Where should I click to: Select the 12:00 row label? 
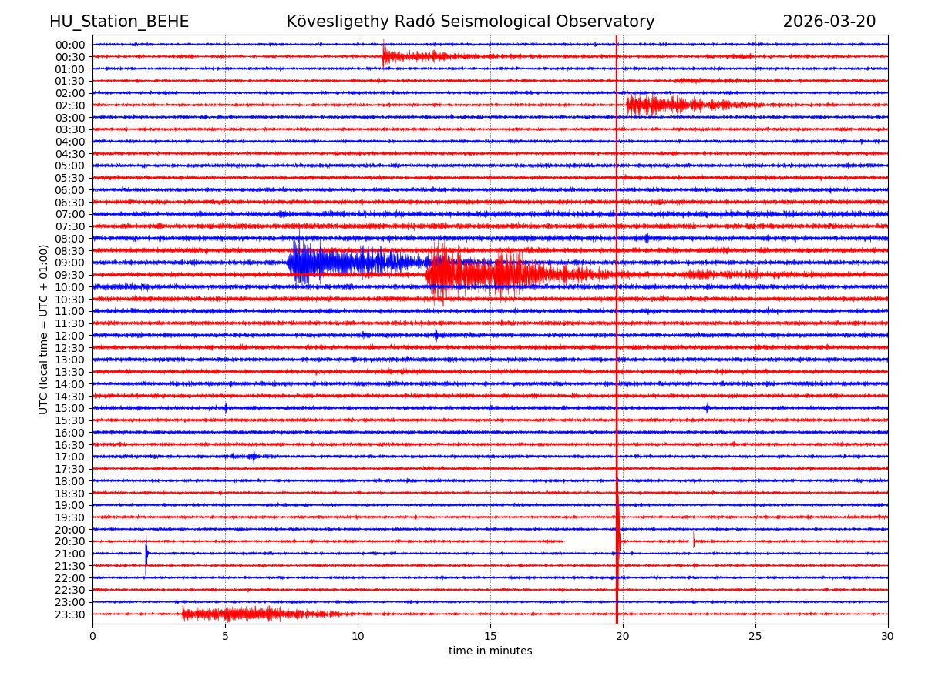[69, 336]
